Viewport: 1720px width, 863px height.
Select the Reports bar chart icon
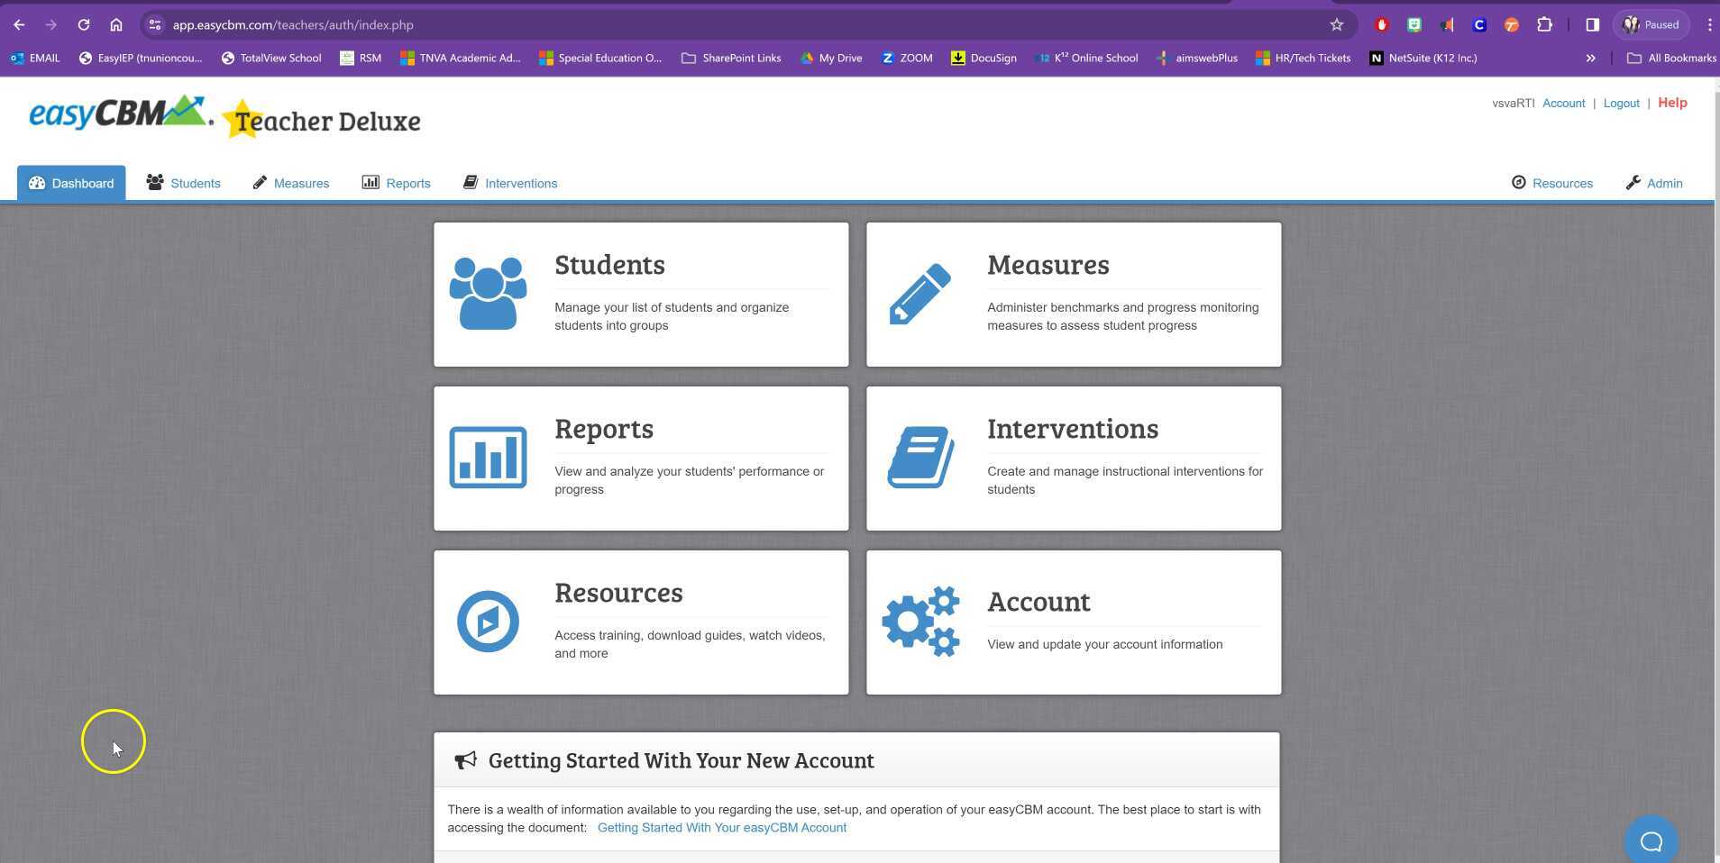click(488, 456)
